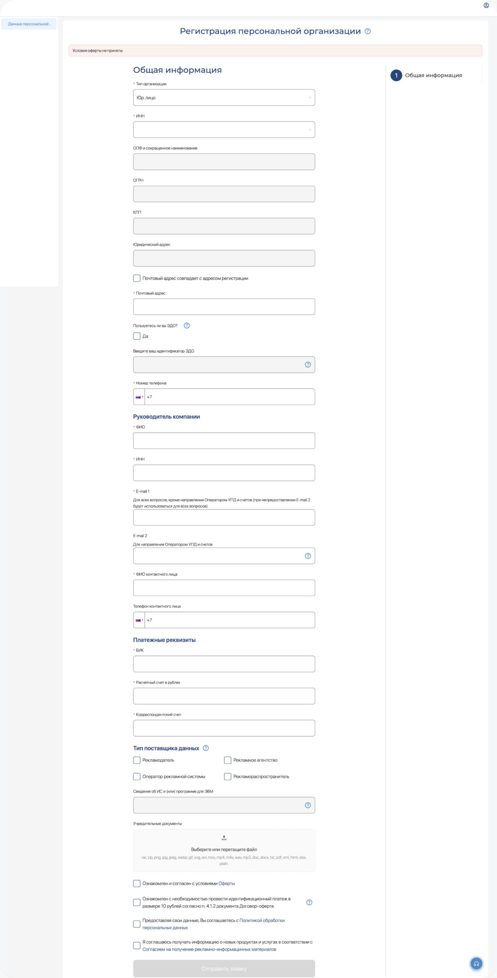Focus Корреспондентский счет input field
This screenshot has height=978, width=497.
224,728
